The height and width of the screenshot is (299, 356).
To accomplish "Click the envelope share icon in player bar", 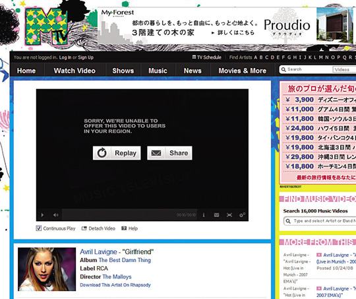I will tap(216, 215).
